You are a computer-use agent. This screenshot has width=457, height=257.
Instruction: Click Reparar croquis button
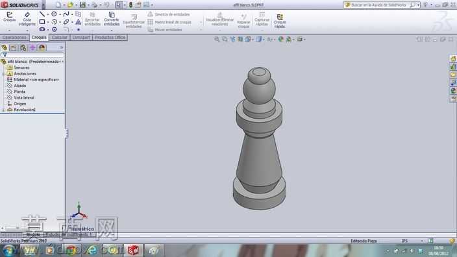(243, 21)
